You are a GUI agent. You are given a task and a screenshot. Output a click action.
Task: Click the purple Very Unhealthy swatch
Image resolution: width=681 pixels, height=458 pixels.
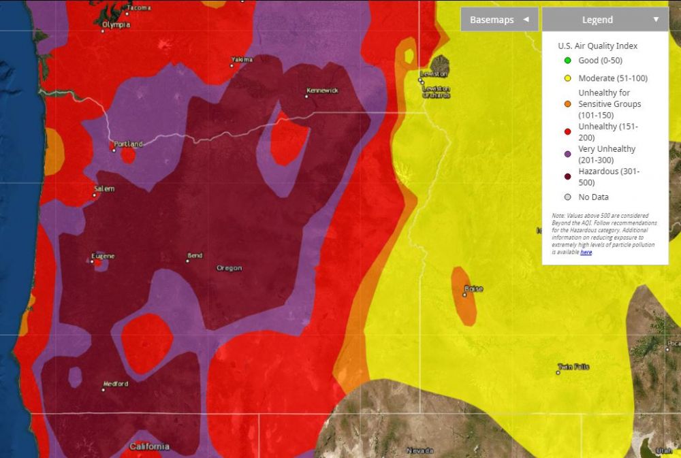tap(567, 154)
